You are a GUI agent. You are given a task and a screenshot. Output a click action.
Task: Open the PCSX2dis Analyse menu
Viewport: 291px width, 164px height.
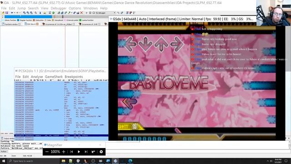coord(37,77)
